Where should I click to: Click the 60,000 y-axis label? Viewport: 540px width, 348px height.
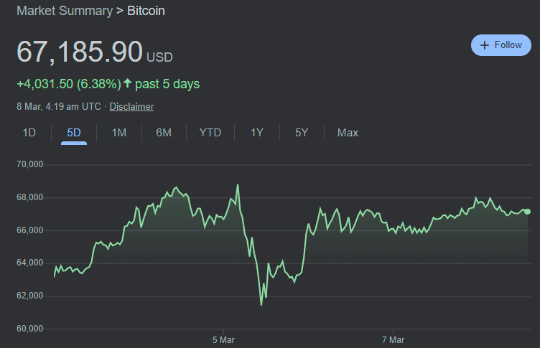pos(30,329)
